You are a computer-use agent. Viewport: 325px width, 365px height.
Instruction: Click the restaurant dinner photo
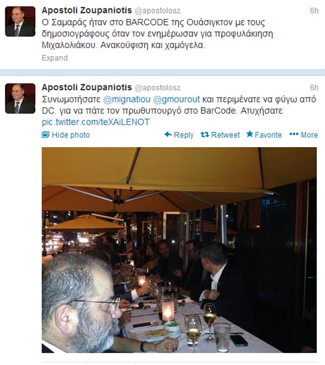[179, 250]
